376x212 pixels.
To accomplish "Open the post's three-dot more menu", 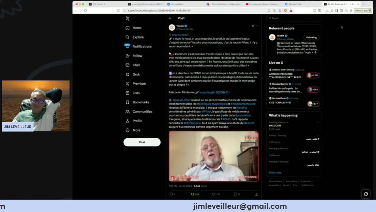I will (x=257, y=26).
